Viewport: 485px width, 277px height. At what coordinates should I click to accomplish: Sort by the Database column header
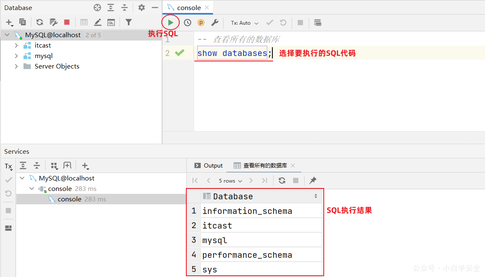[262, 196]
